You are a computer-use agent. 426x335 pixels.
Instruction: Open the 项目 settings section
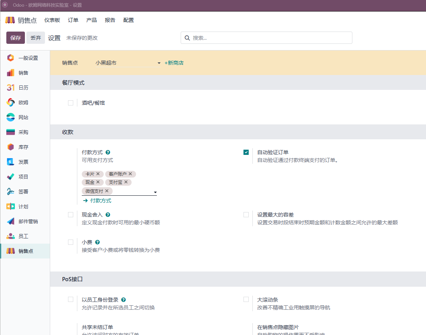tap(25, 177)
